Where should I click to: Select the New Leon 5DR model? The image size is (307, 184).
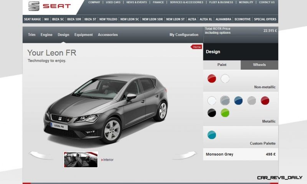(x=152, y=19)
